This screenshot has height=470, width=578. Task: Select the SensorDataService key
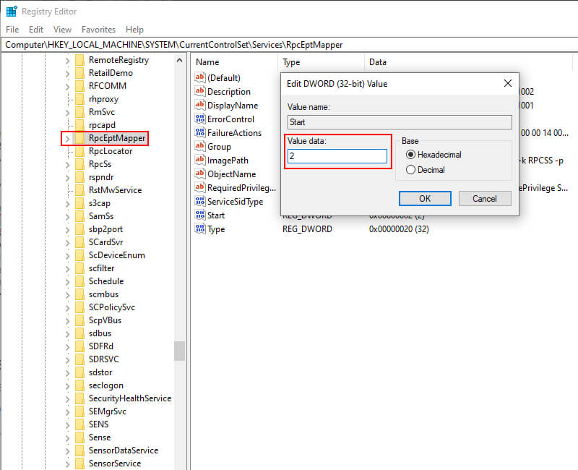tap(123, 450)
